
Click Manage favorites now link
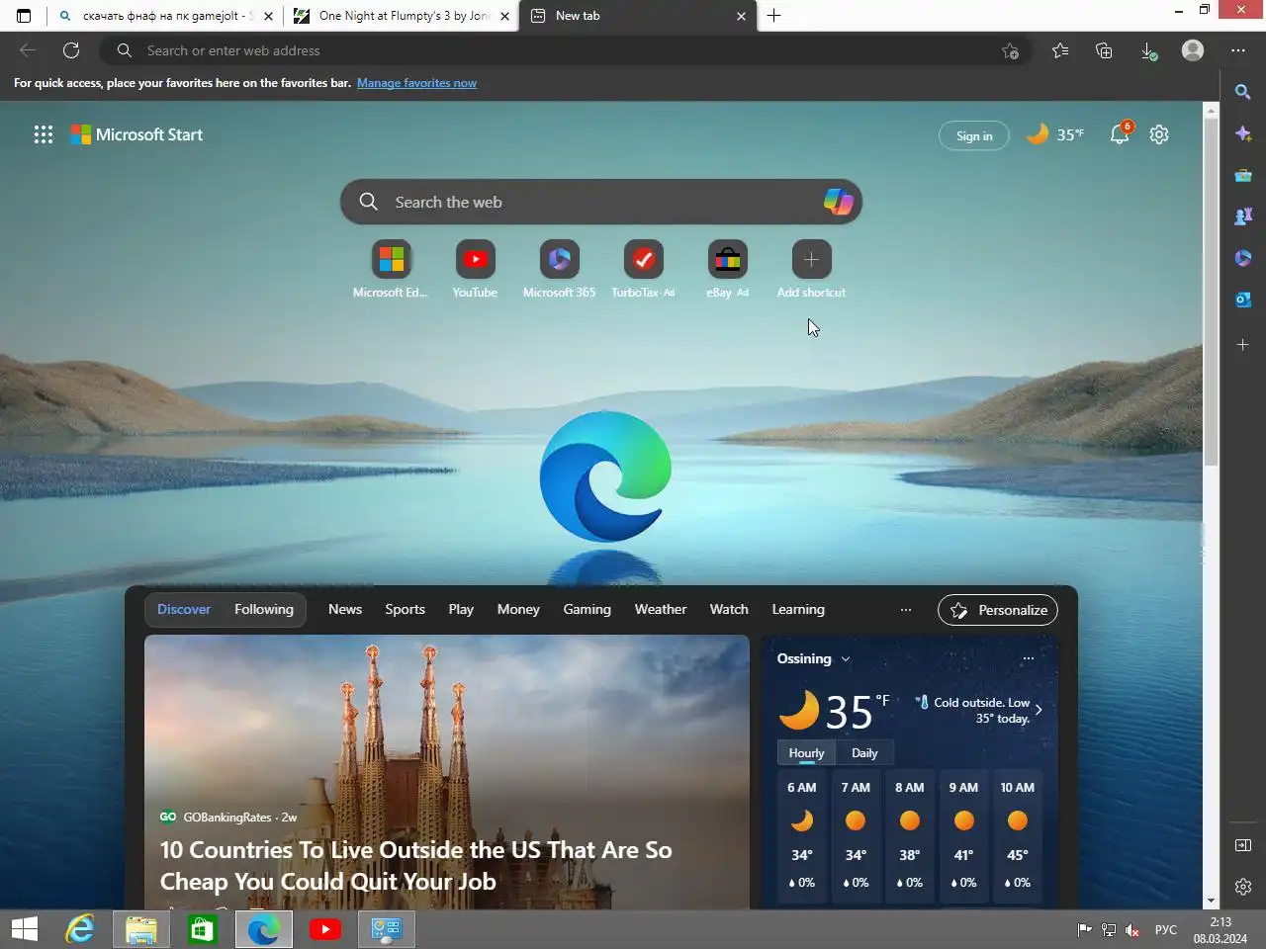[416, 83]
